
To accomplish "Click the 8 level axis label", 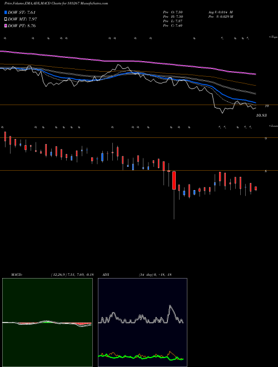I will (x=266, y=171).
